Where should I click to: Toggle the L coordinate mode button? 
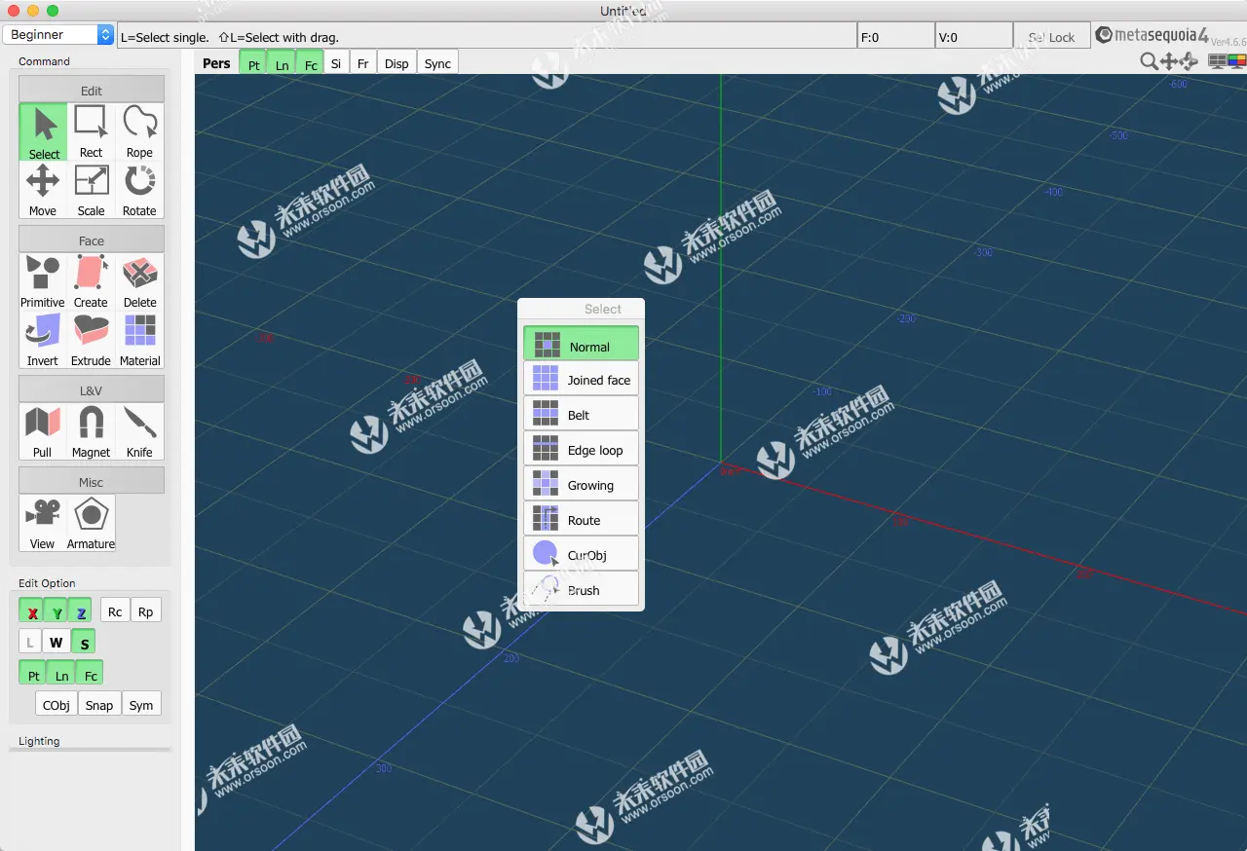point(30,642)
